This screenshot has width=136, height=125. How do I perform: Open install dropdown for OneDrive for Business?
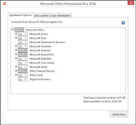click(23, 42)
